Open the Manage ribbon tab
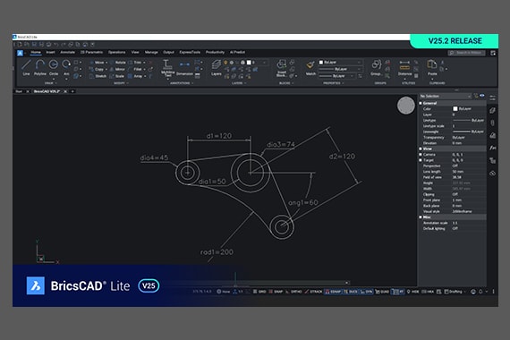The height and width of the screenshot is (340, 510). tap(151, 53)
